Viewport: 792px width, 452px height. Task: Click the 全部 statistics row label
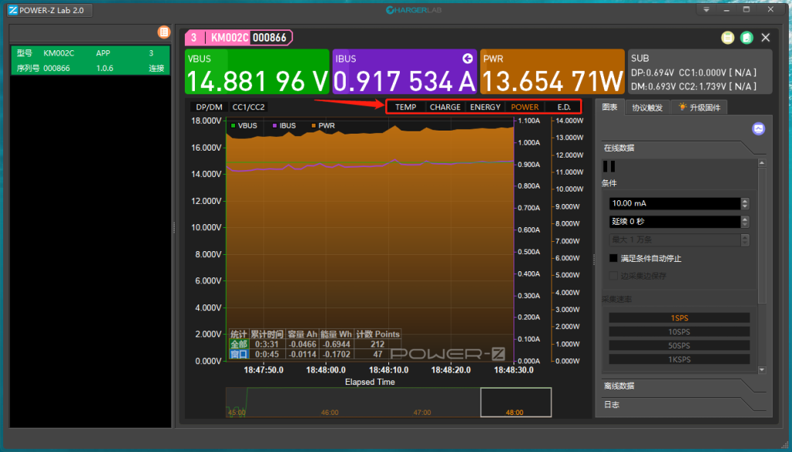tap(239, 344)
